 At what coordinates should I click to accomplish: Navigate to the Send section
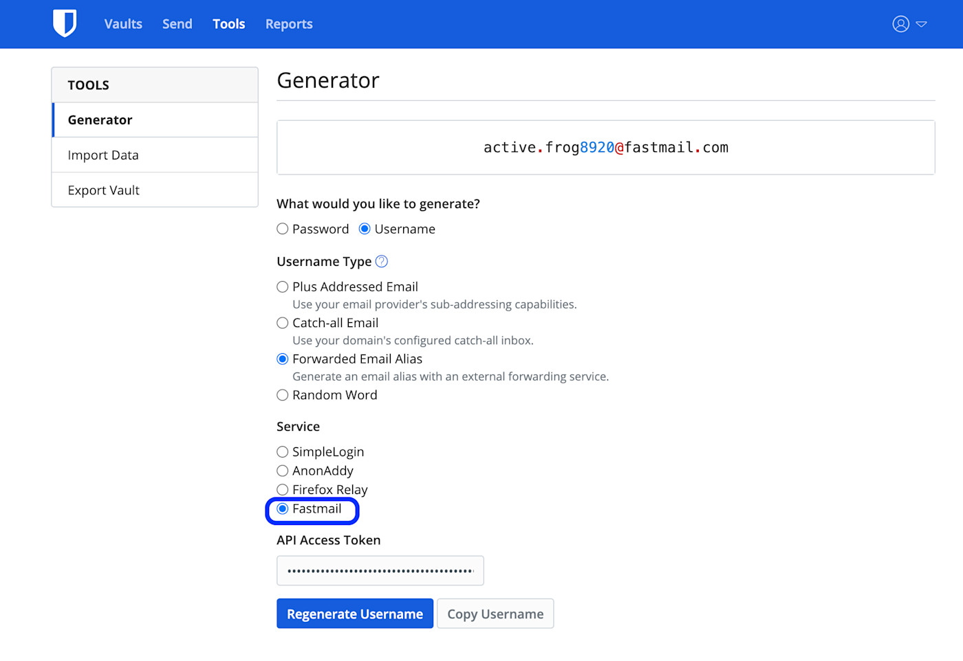point(177,23)
